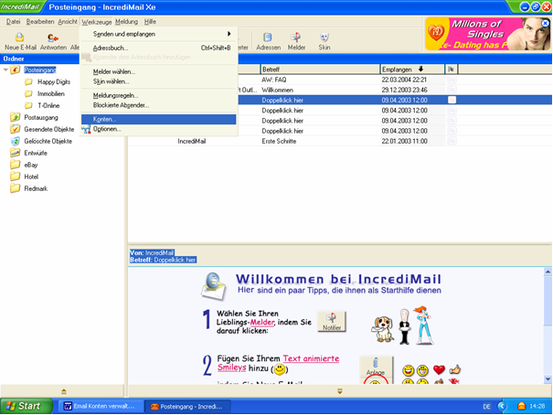Click the IncrediMail tray icon in taskbar
This screenshot has height=415, width=553.
point(521,406)
